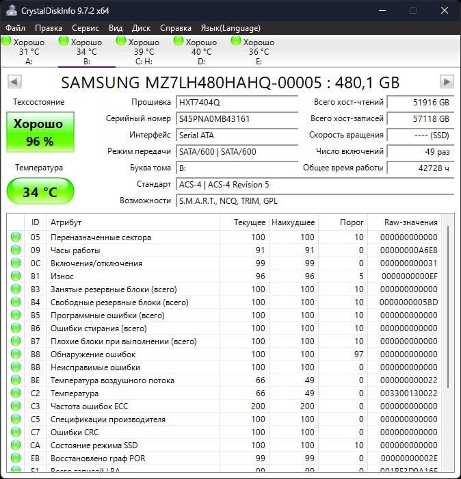This screenshot has height=479, width=461.
Task: Open the Диск menu
Action: (x=141, y=28)
